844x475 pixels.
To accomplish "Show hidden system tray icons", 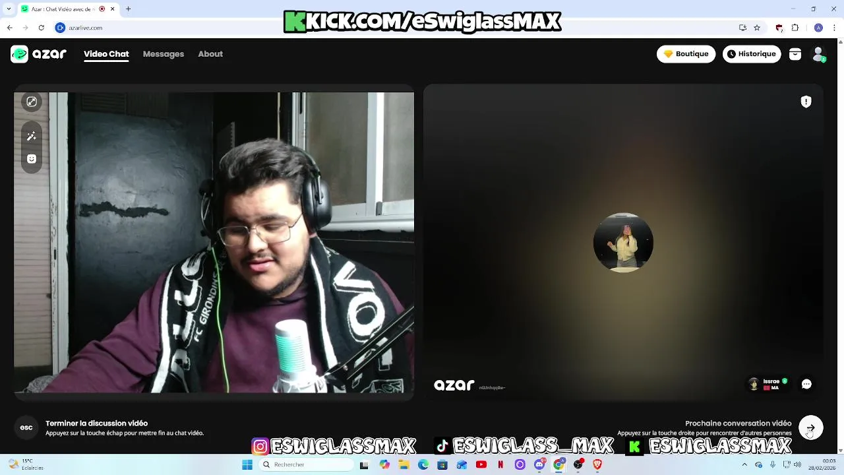I will coord(744,464).
